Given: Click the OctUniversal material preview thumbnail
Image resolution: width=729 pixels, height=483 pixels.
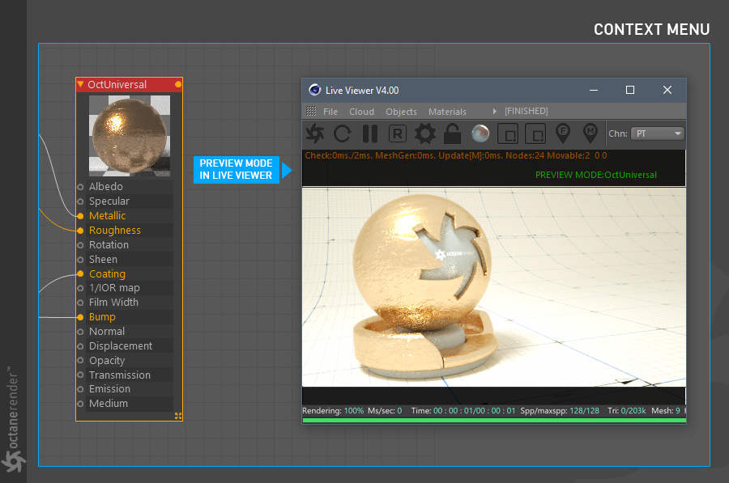Looking at the screenshot, I should click(x=130, y=135).
